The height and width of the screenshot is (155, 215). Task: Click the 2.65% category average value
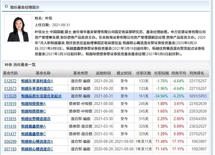pos(179,119)
